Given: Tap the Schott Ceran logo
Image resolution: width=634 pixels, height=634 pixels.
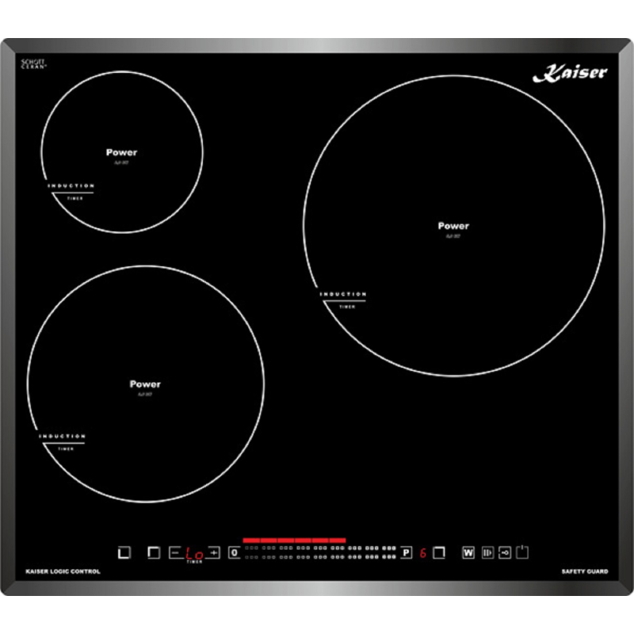Looking at the screenshot, I should (33, 64).
